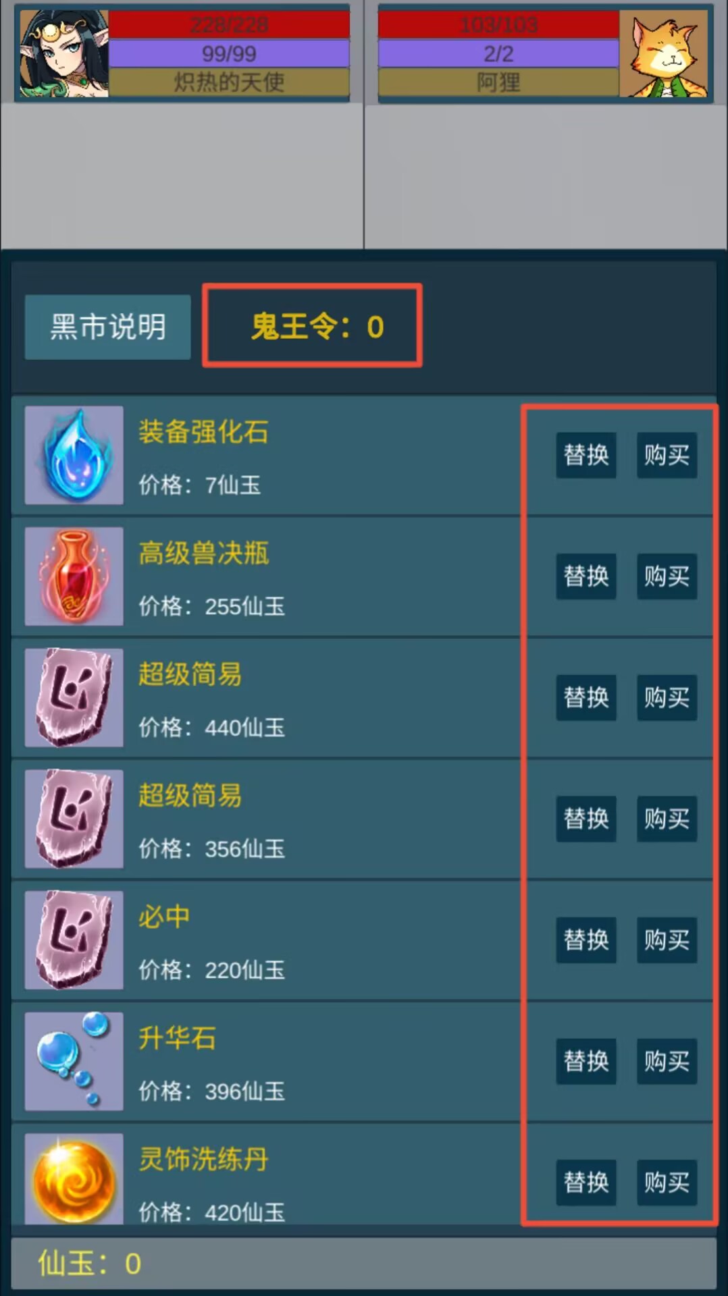
Task: Tap the 440仙玉 超级简易 rune stone icon
Action: tap(74, 697)
